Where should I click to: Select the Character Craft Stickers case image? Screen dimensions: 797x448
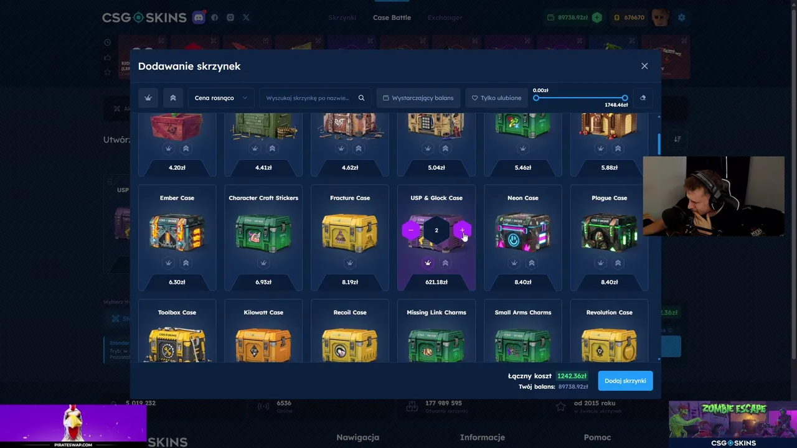point(263,231)
